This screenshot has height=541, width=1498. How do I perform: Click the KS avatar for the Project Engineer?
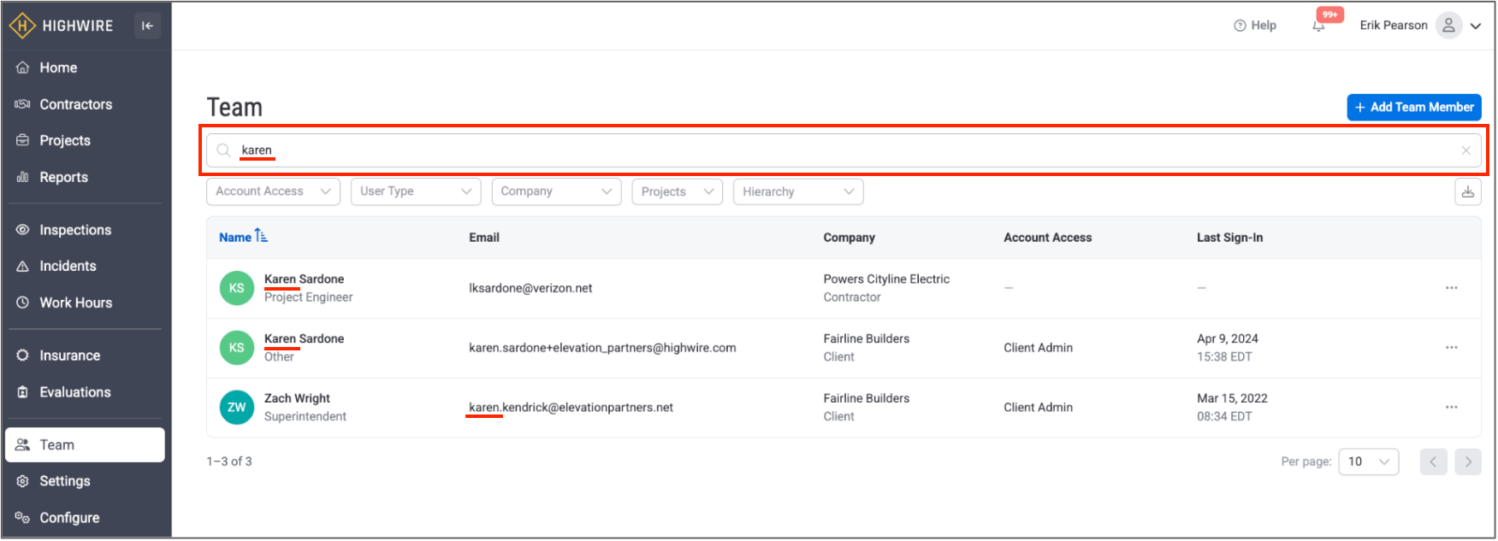[x=237, y=288]
